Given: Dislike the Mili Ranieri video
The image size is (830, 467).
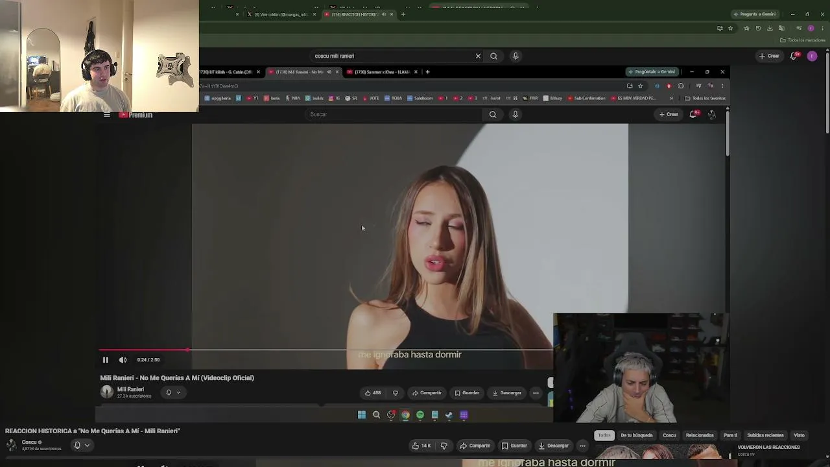Looking at the screenshot, I should pyautogui.click(x=395, y=392).
